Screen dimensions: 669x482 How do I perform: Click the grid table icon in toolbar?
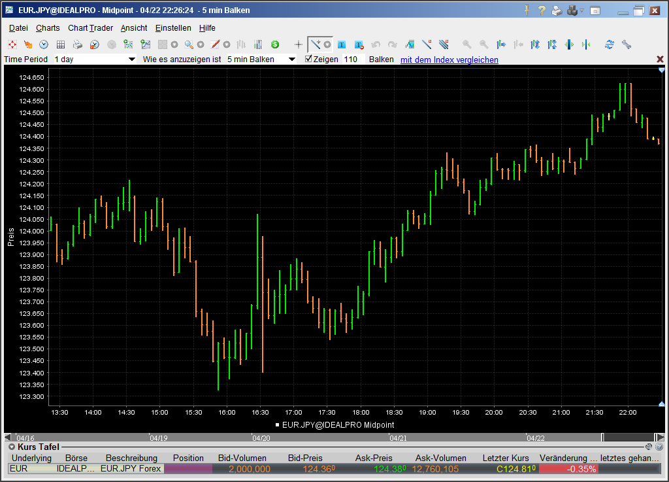60,44
